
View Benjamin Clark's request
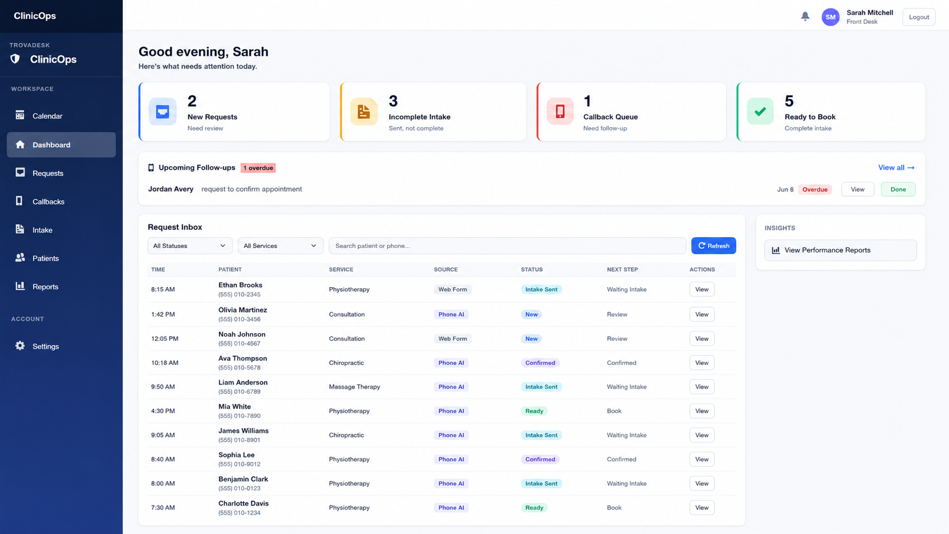tap(702, 483)
